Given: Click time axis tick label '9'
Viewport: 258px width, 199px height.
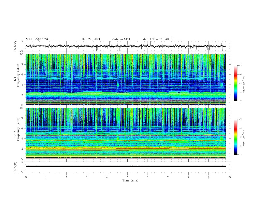Looking at the screenshot, I should (x=208, y=177).
